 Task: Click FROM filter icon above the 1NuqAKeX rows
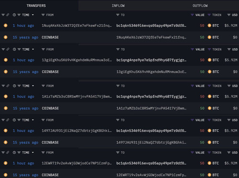pyautogui.click(x=43, y=15)
